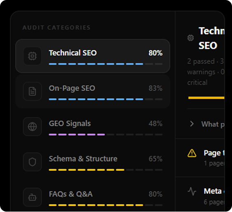The height and width of the screenshot is (212, 232).
Task: Click the activity pulse icon beside Meta
Action: tap(192, 191)
